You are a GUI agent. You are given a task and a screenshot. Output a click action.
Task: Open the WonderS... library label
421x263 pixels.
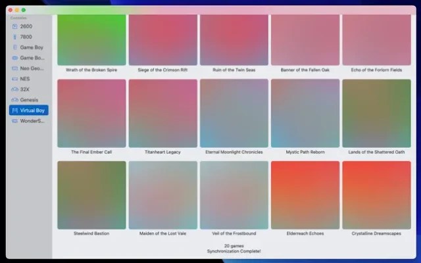pos(32,121)
